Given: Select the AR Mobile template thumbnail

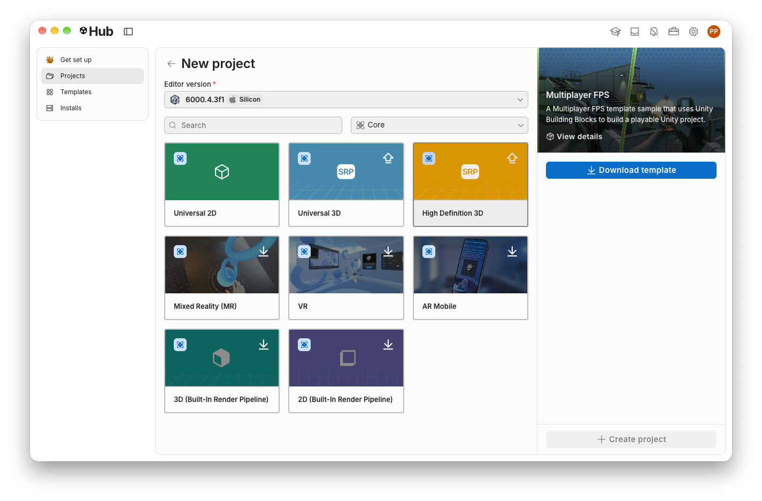Looking at the screenshot, I should pos(471,265).
